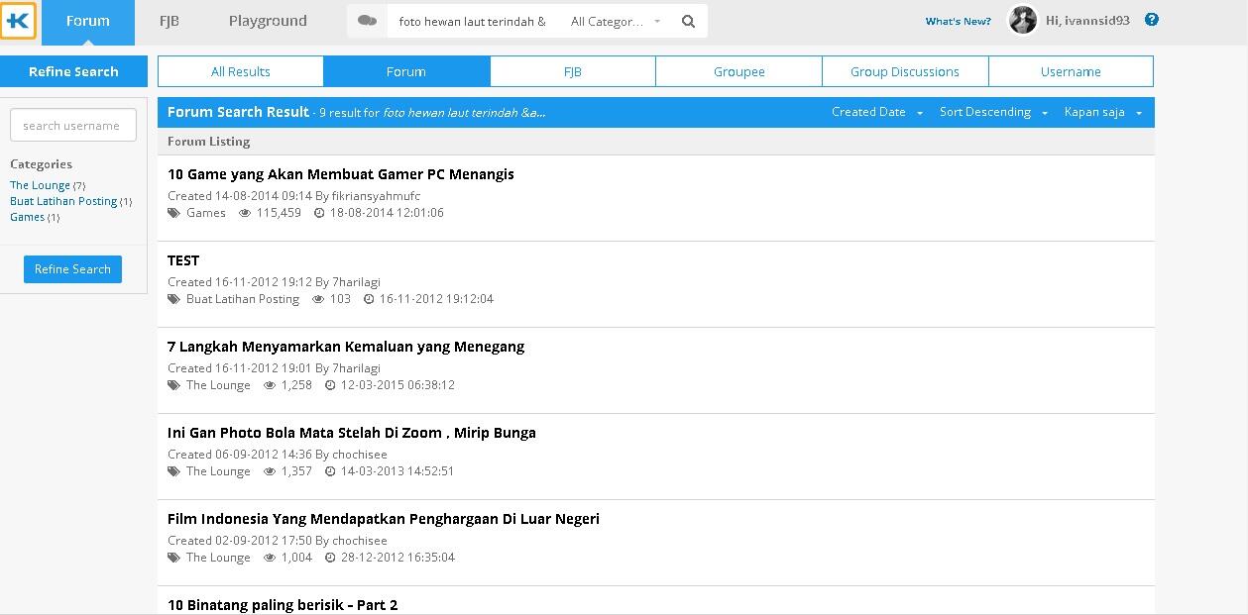The image size is (1248, 615).
Task: Open Buat Latihan Posting tag on TEST thread
Action: (x=243, y=299)
